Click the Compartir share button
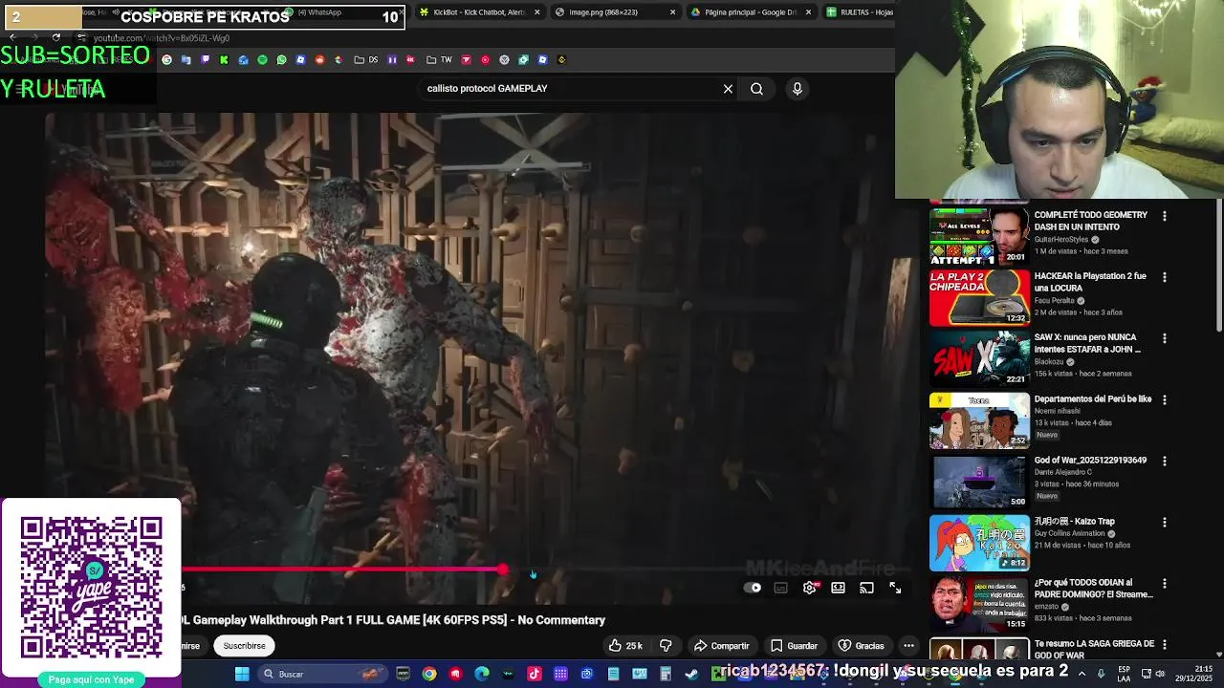1224x688 pixels. pyautogui.click(x=722, y=646)
